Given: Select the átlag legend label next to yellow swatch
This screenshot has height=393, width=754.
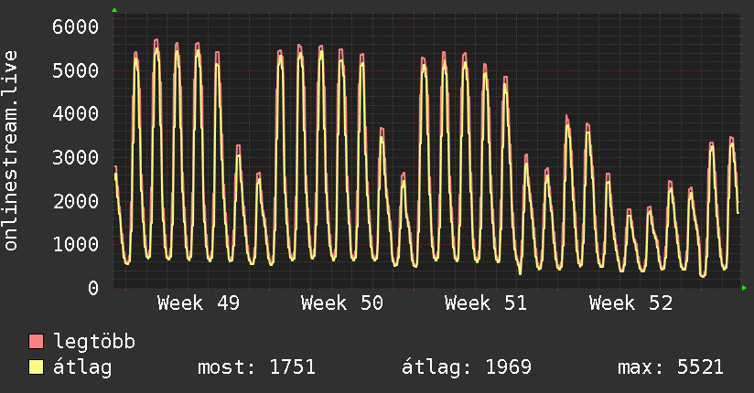Looking at the screenshot, I should pos(83,367).
